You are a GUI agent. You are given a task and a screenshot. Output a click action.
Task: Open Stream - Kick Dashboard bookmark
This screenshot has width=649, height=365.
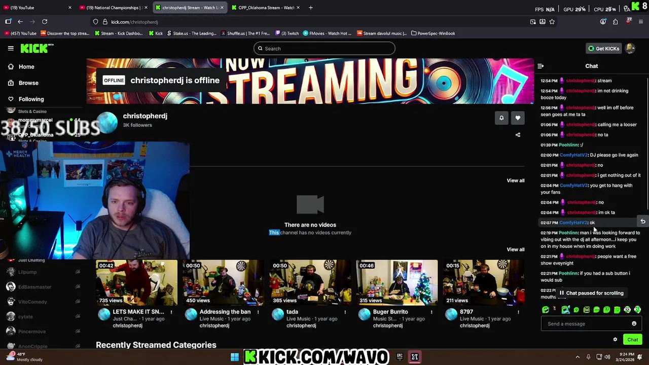(119, 33)
